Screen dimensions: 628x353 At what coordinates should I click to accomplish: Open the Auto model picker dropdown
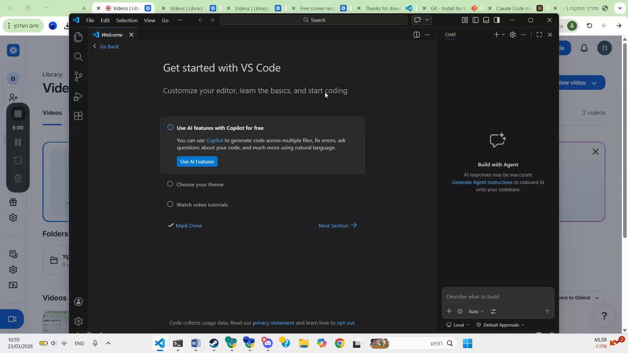476,311
